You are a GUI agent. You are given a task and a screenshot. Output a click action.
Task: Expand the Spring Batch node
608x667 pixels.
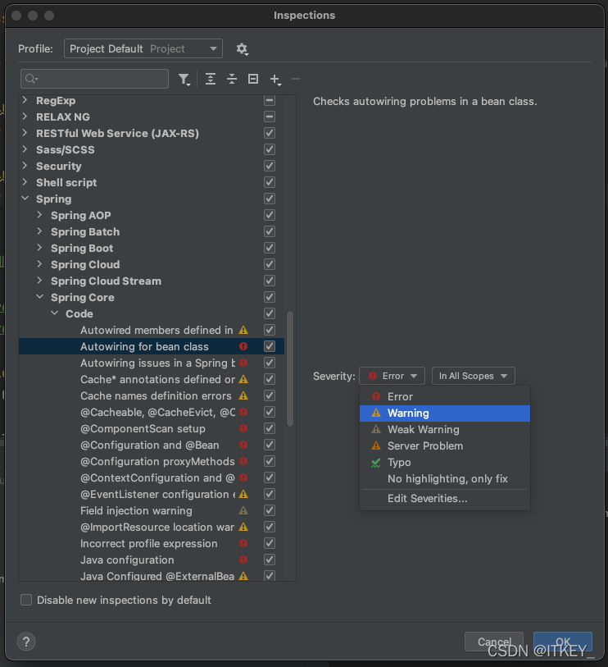click(x=39, y=231)
